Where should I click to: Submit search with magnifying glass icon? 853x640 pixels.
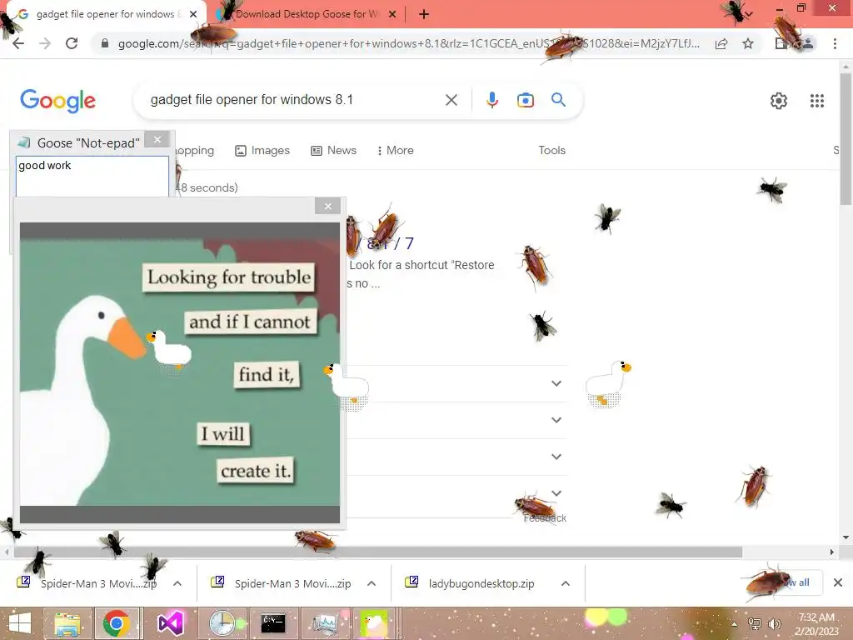click(x=558, y=100)
